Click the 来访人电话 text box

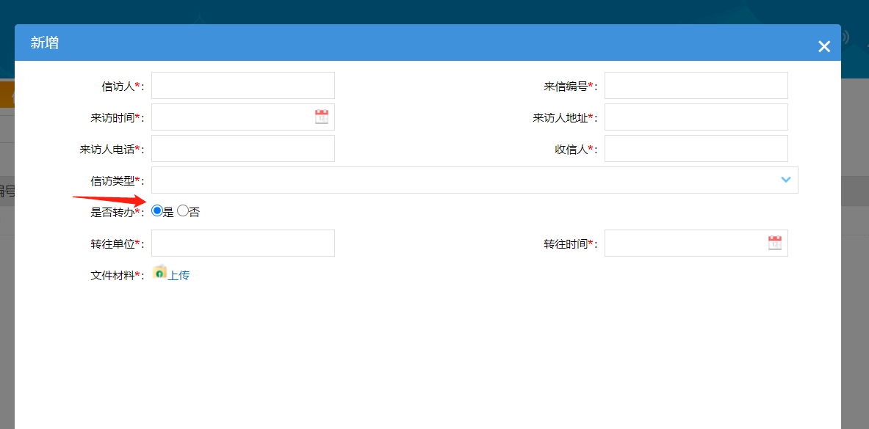click(x=242, y=148)
